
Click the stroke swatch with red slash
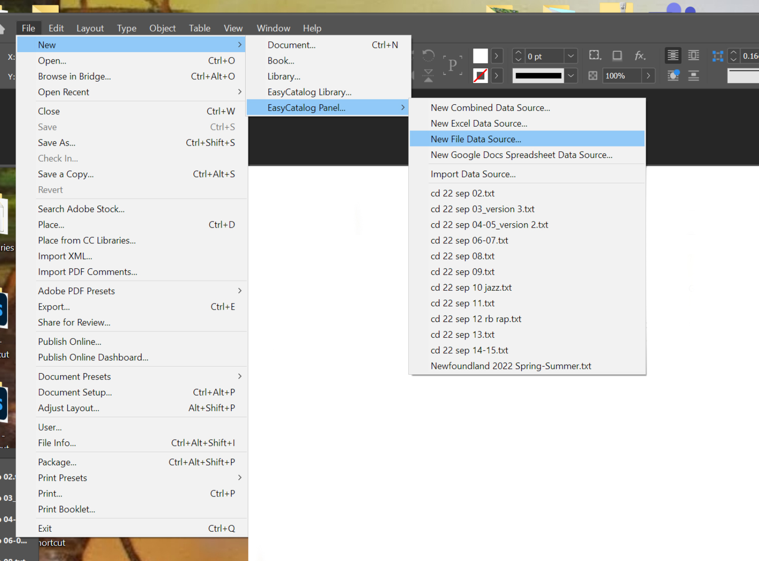click(x=481, y=76)
